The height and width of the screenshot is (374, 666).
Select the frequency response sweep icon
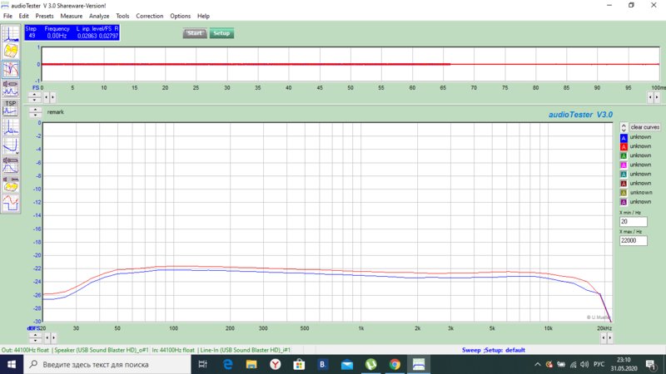(11, 69)
